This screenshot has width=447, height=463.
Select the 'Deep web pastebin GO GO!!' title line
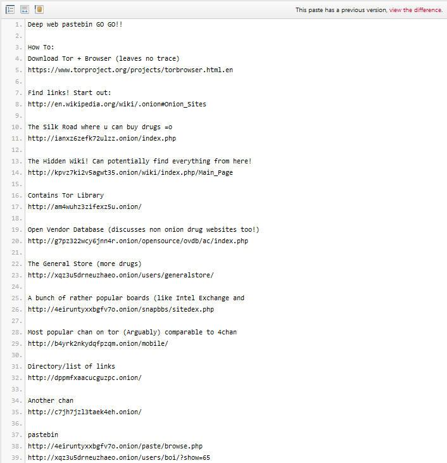75,25
